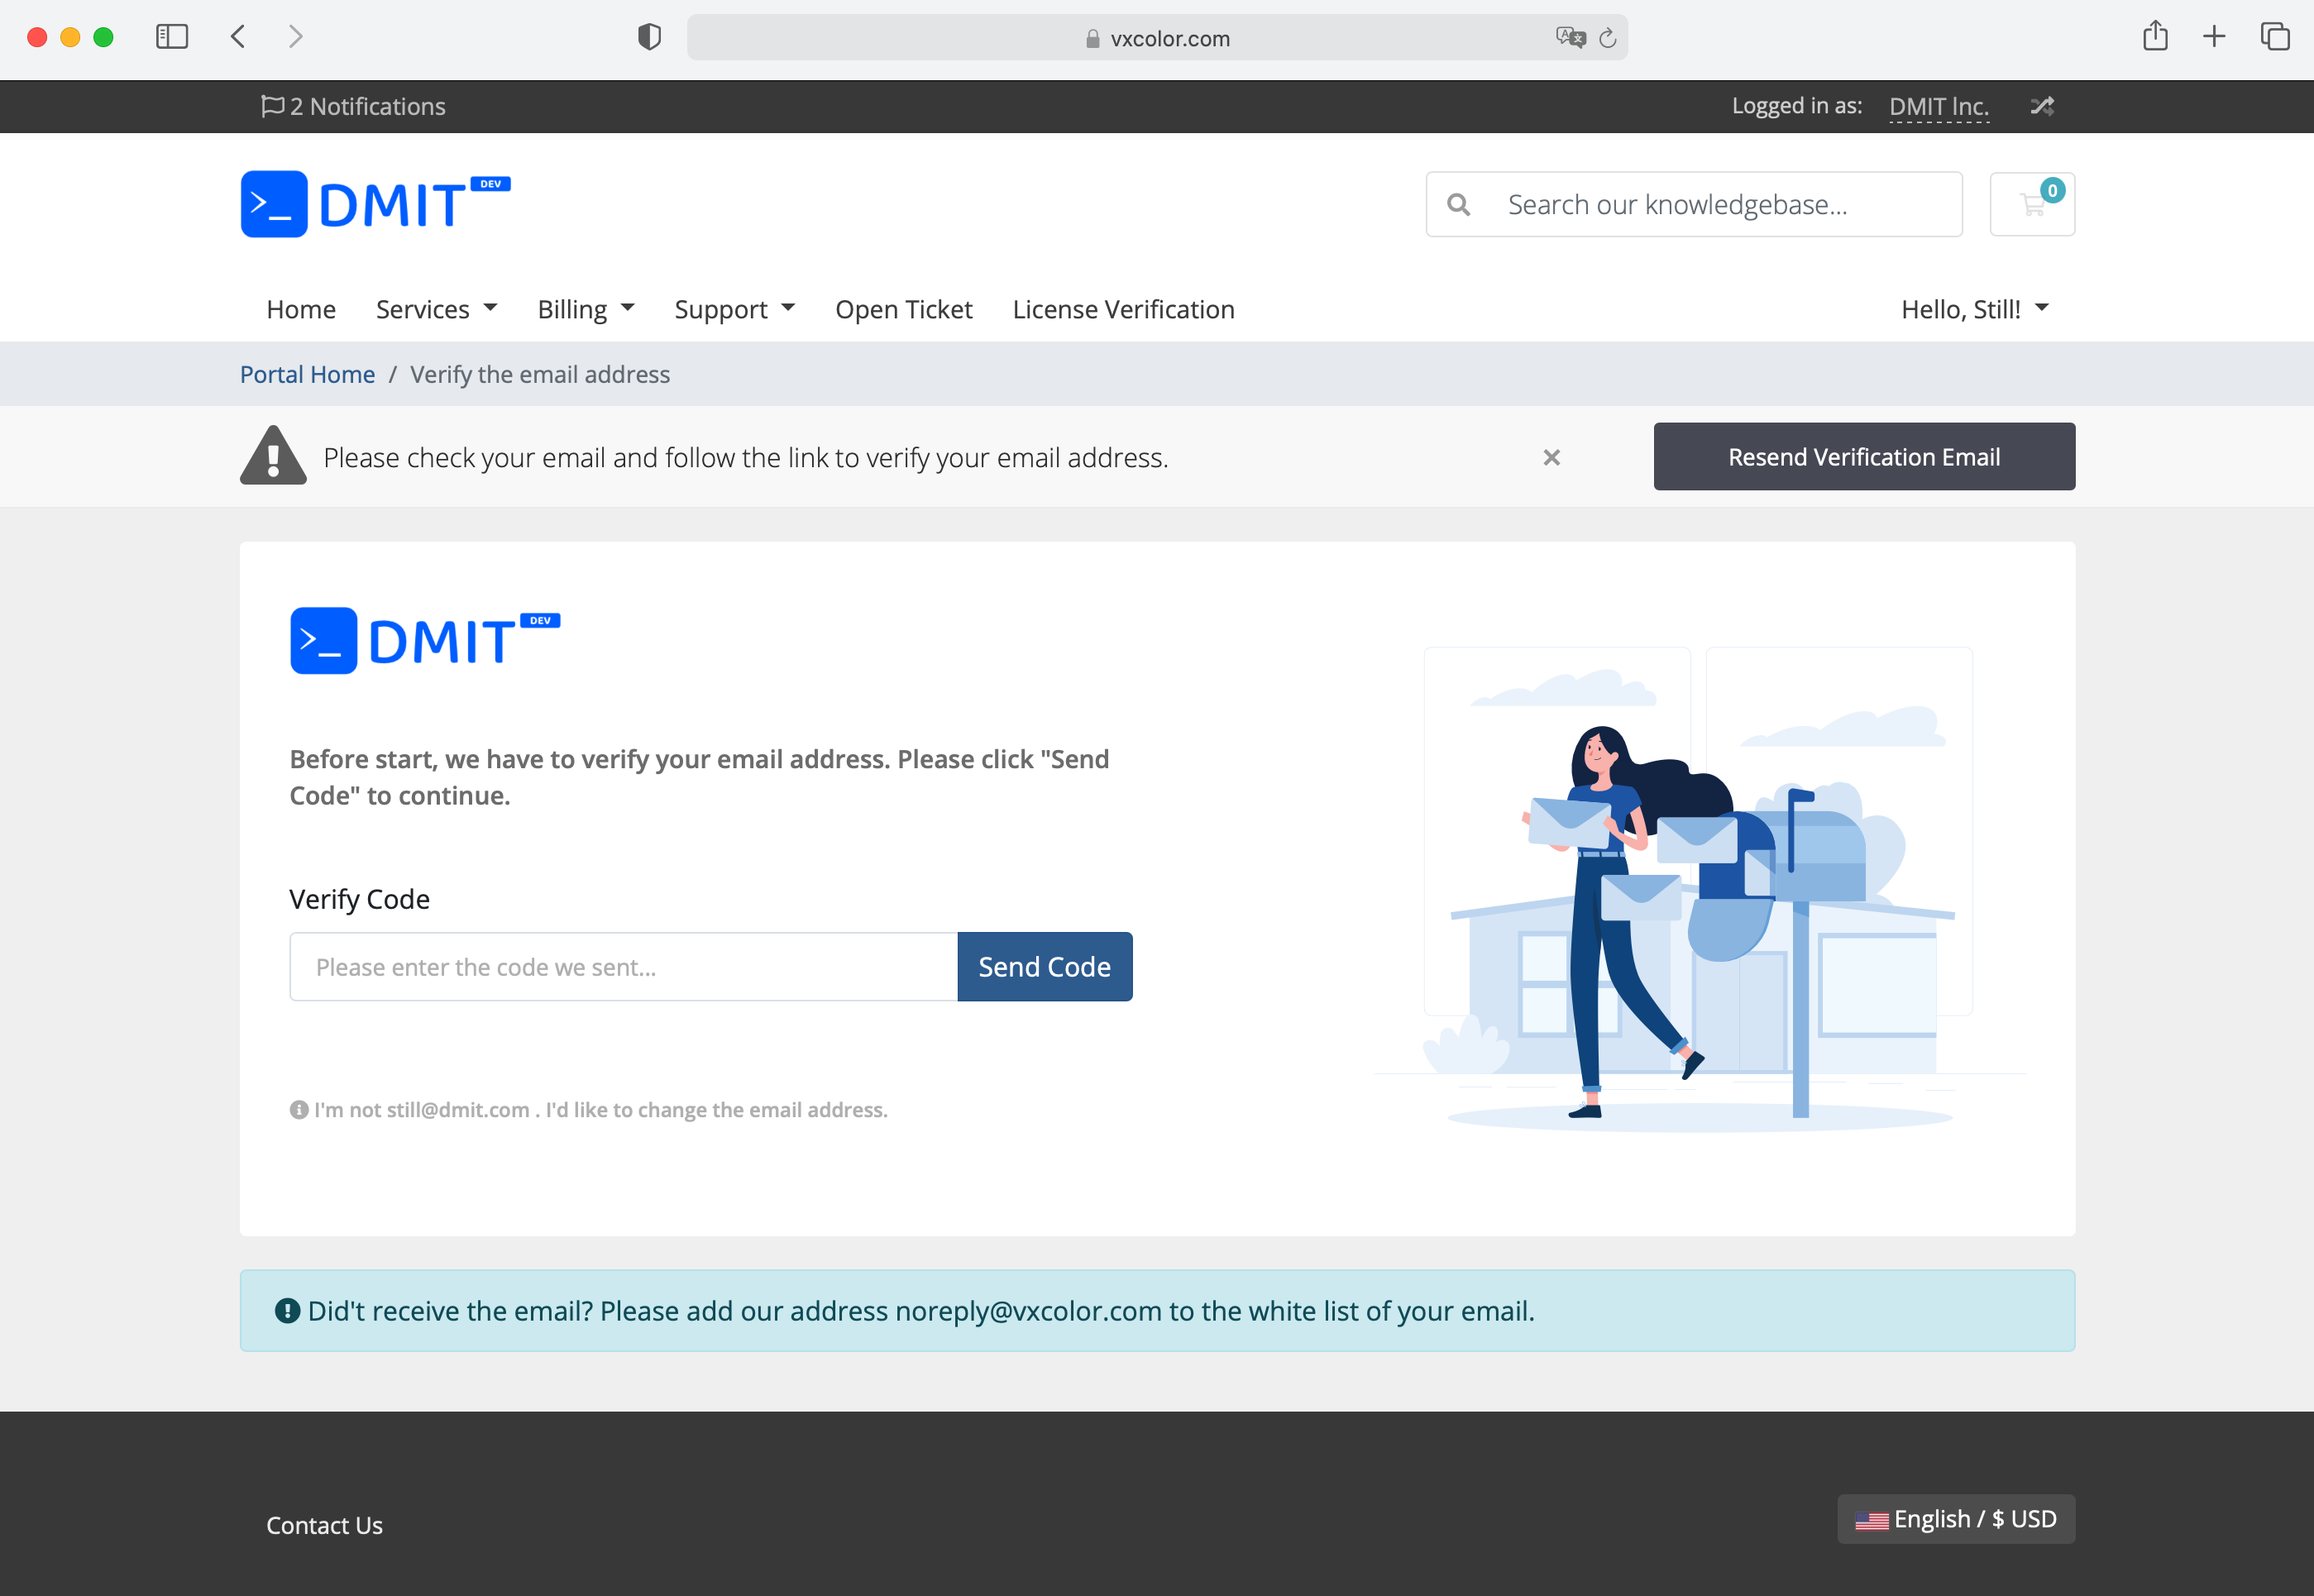Image resolution: width=2314 pixels, height=1596 pixels.
Task: Click the DMIT DEV logo in the card
Action: point(425,640)
